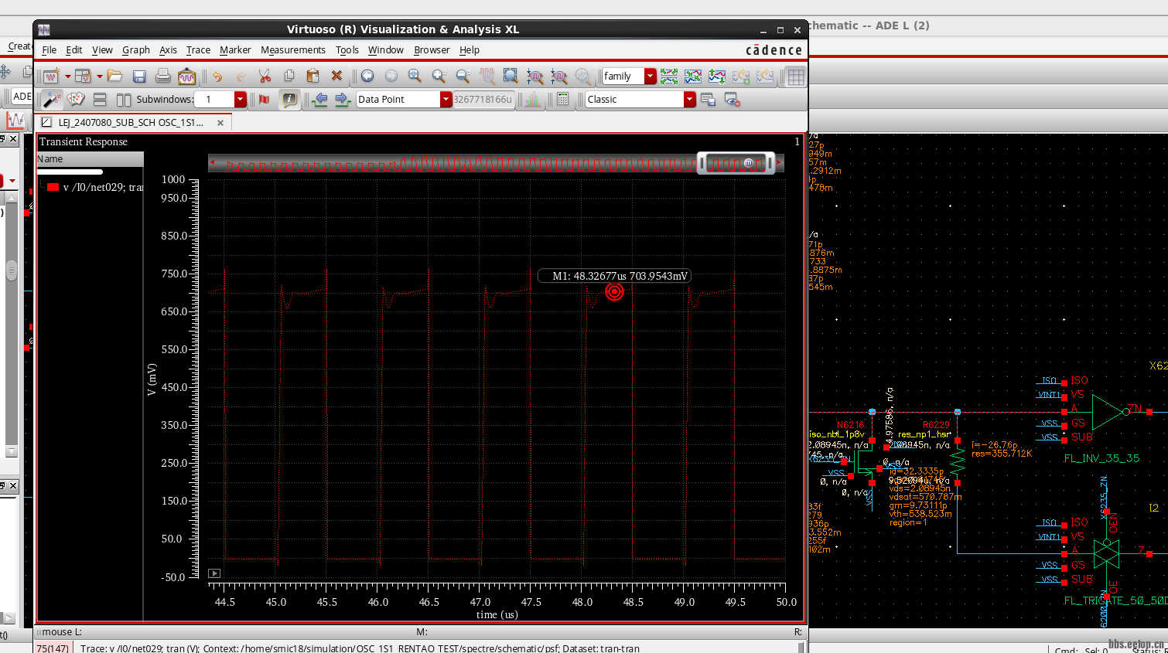This screenshot has height=653, width=1168.
Task: Click the save image picture-frame icon
Action: [186, 76]
